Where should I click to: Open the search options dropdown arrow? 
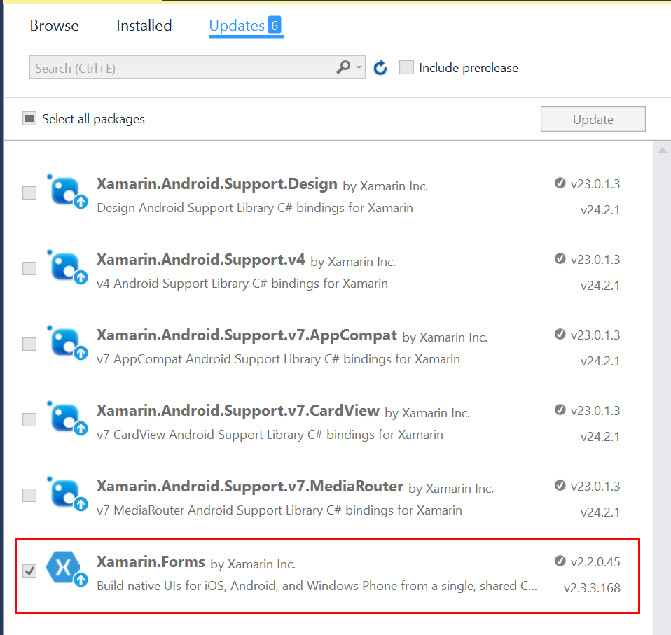coord(359,67)
